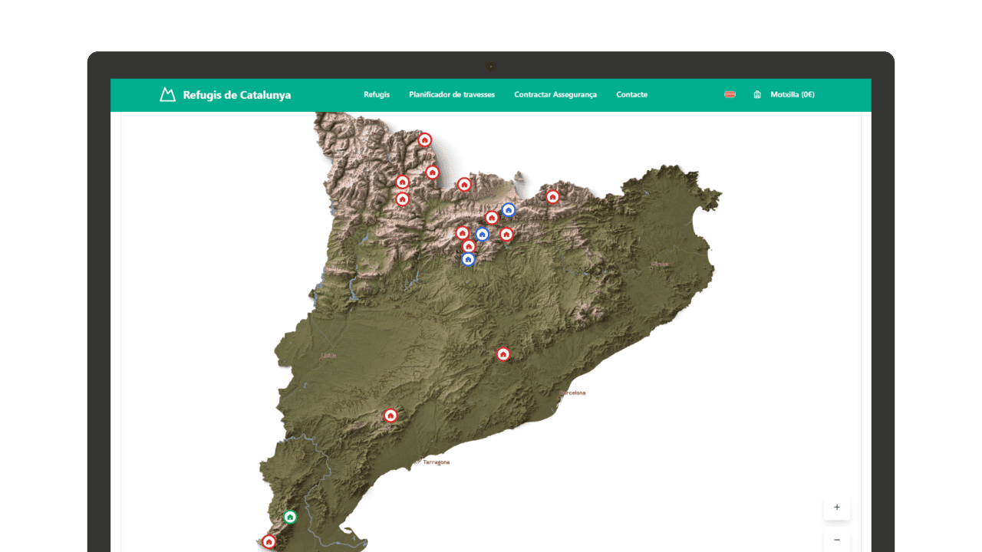Click the language flag icon in header

coord(730,95)
